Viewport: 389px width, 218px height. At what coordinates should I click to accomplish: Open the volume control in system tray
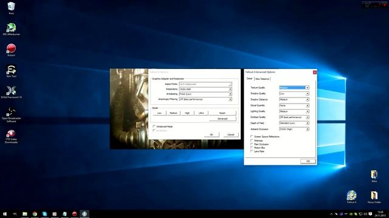click(365, 214)
